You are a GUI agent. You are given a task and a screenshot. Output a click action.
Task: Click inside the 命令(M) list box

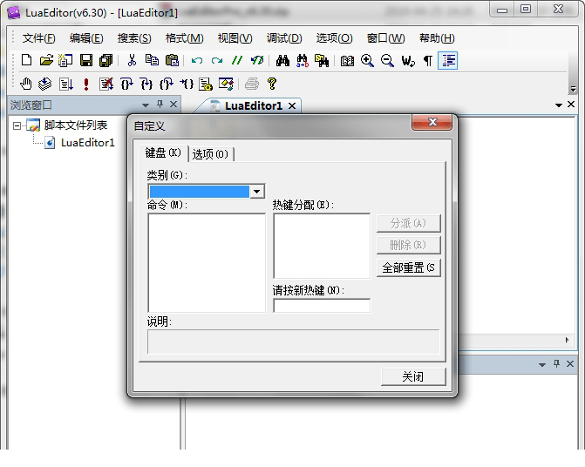(x=207, y=263)
